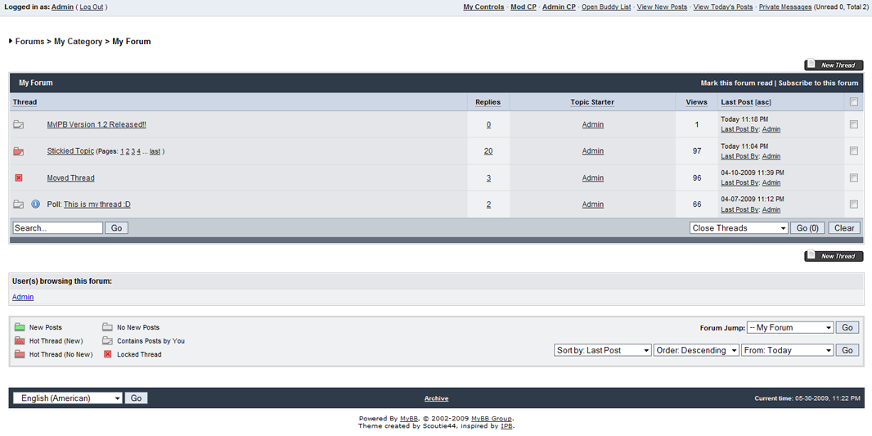The width and height of the screenshot is (872, 436).
Task: Open the Order: Descending dropdown
Action: [696, 350]
